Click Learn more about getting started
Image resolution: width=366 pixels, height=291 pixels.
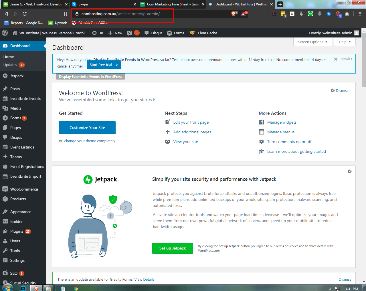296,151
